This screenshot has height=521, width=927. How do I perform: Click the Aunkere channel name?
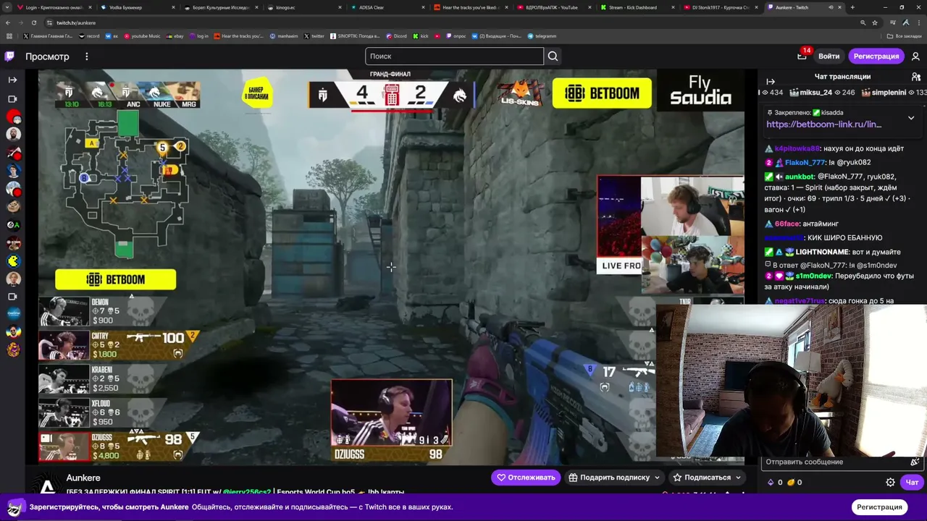pos(83,478)
